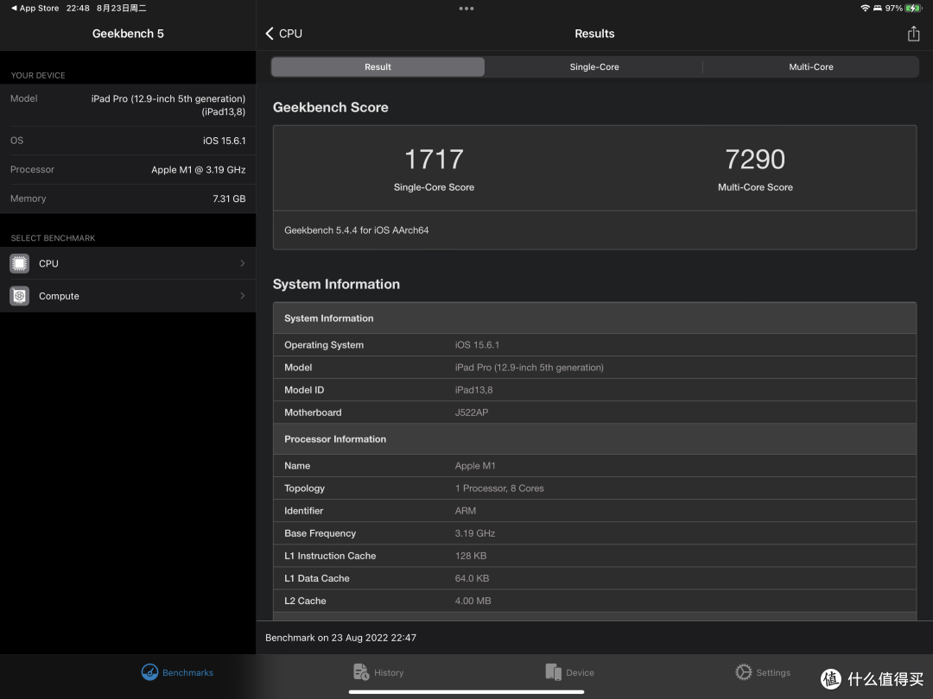Tap the CPU back button label
This screenshot has width=933, height=699.
pyautogui.click(x=290, y=34)
